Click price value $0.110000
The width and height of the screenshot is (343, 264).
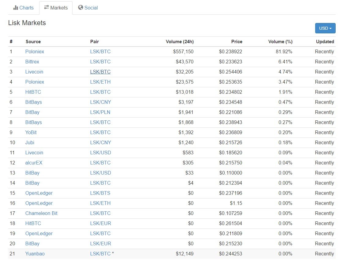[231, 173]
